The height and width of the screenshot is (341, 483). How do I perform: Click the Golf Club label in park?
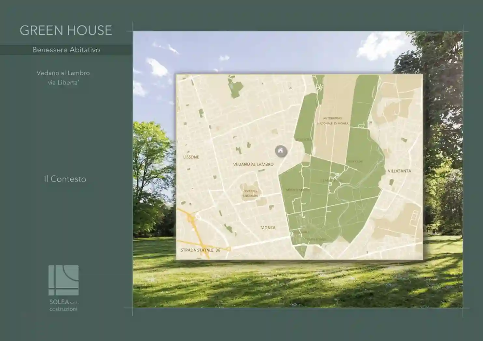[354, 161]
